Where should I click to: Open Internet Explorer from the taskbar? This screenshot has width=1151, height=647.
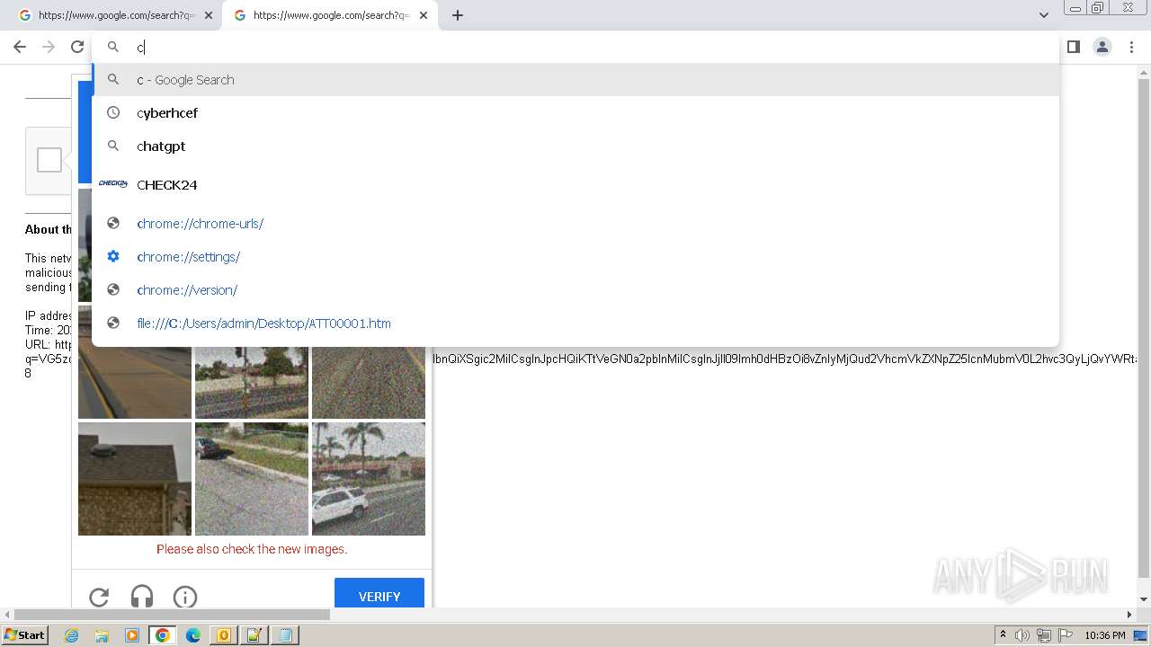click(72, 635)
